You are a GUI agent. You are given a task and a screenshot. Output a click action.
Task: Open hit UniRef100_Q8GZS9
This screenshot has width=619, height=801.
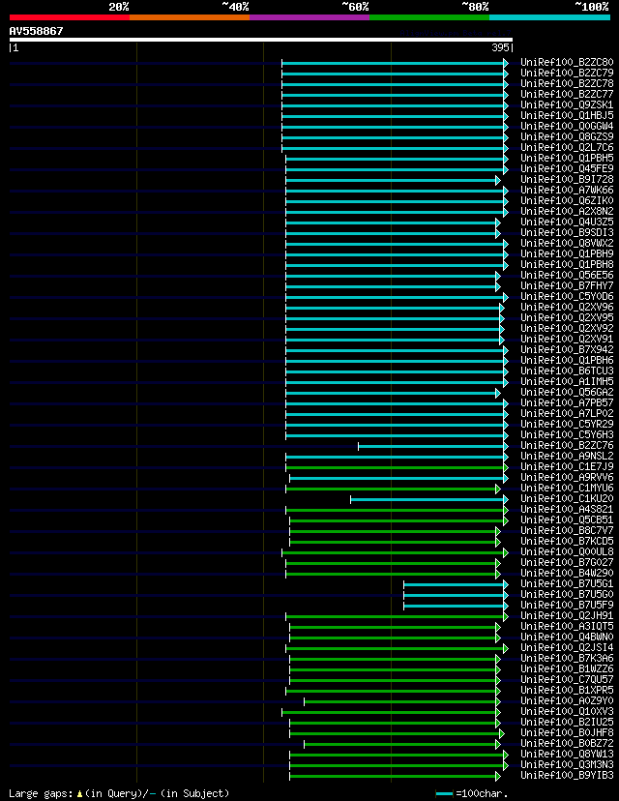pyautogui.click(x=567, y=137)
